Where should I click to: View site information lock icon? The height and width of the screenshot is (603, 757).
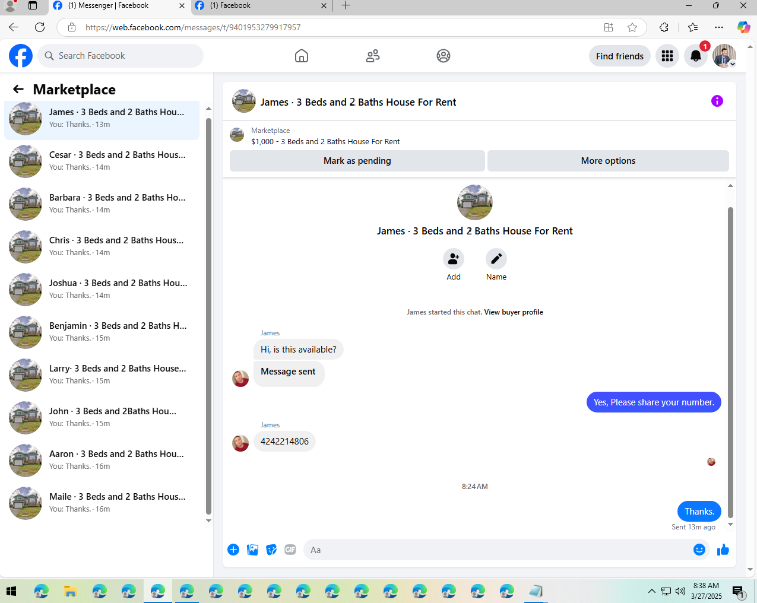(x=72, y=27)
